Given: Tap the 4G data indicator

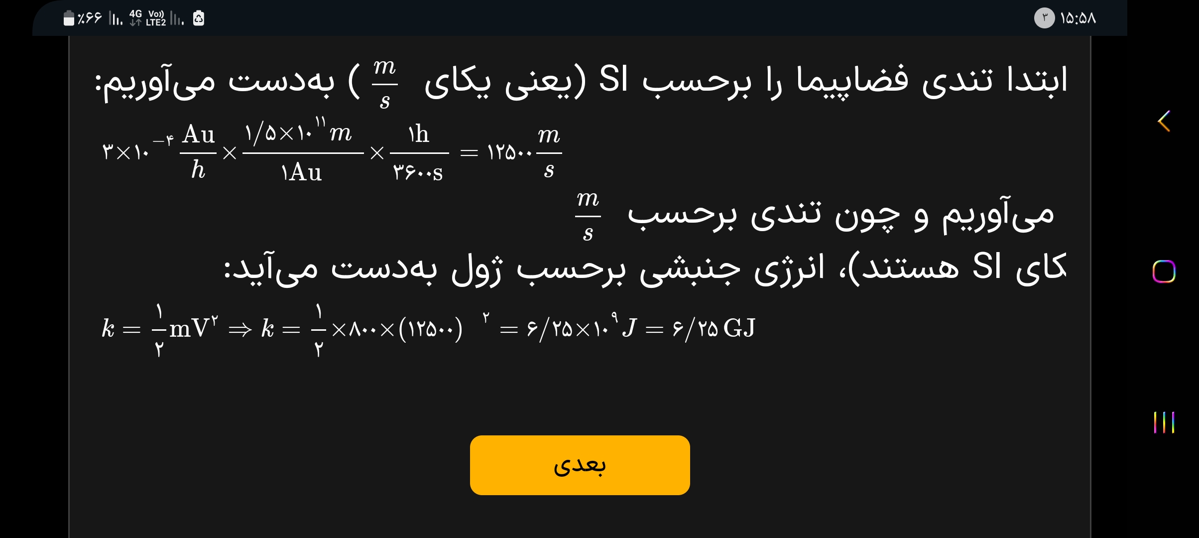Looking at the screenshot, I should click(x=135, y=18).
